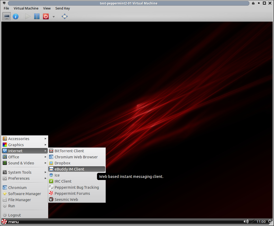Image resolution: width=274 pixels, height=226 pixels.
Task: Open Chromium Web Browser in Internet submenu
Action: point(77,157)
